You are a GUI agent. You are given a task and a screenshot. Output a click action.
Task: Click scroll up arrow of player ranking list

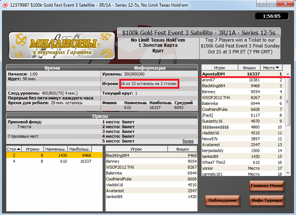(x=288, y=74)
